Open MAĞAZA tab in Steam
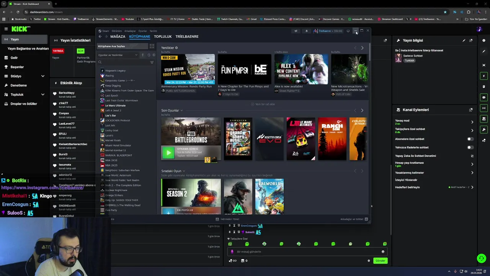Viewport: 490px width, 276px height. [118, 36]
